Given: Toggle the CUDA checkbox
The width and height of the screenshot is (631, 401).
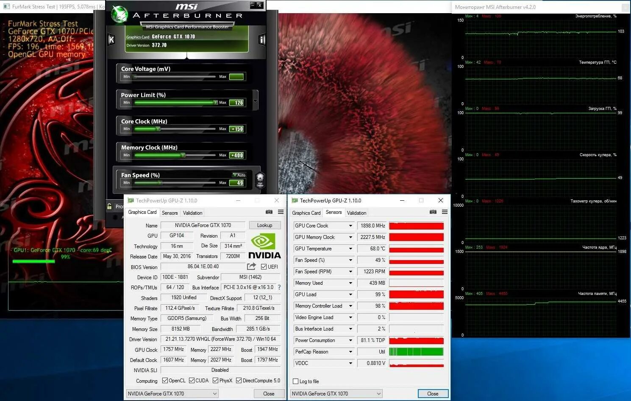Looking at the screenshot, I should [192, 381].
